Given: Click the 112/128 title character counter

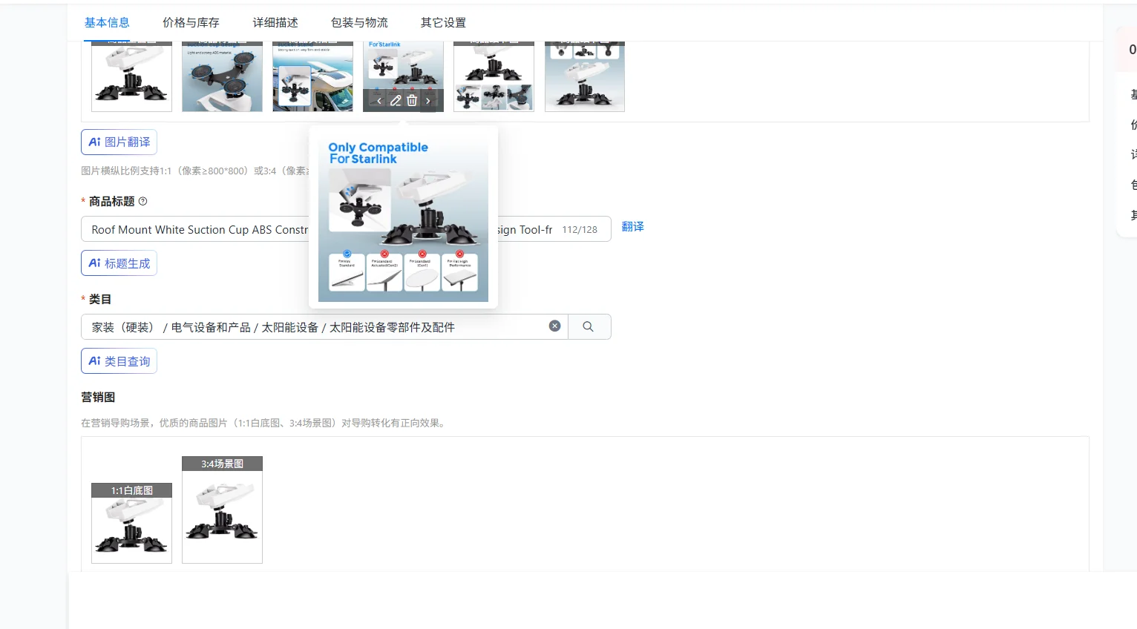Looking at the screenshot, I should 580,230.
